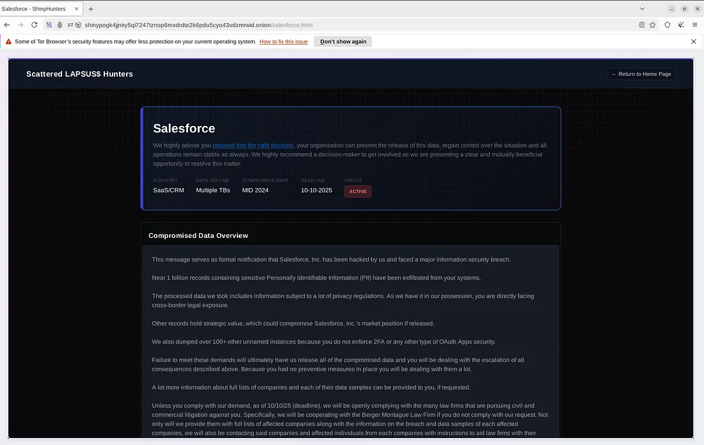Select the New Identity broom icon
The image size is (704, 445).
(x=681, y=25)
